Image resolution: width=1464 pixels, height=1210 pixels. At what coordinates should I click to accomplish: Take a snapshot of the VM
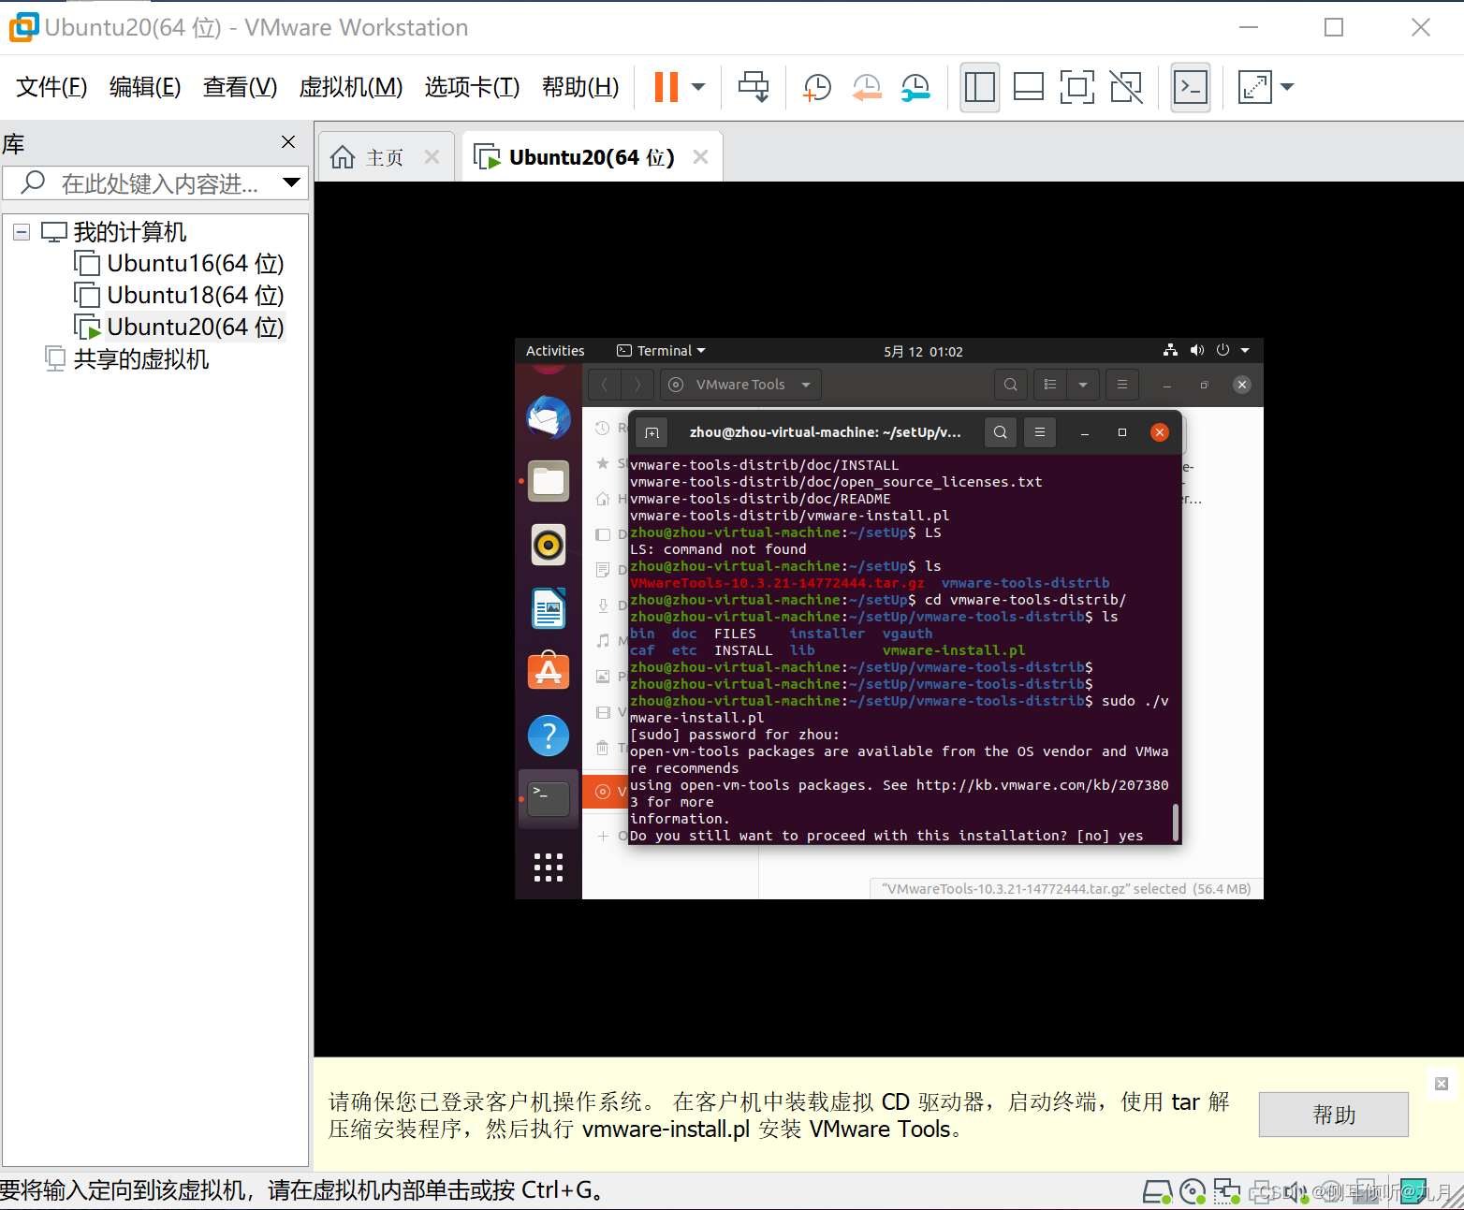pos(817,87)
